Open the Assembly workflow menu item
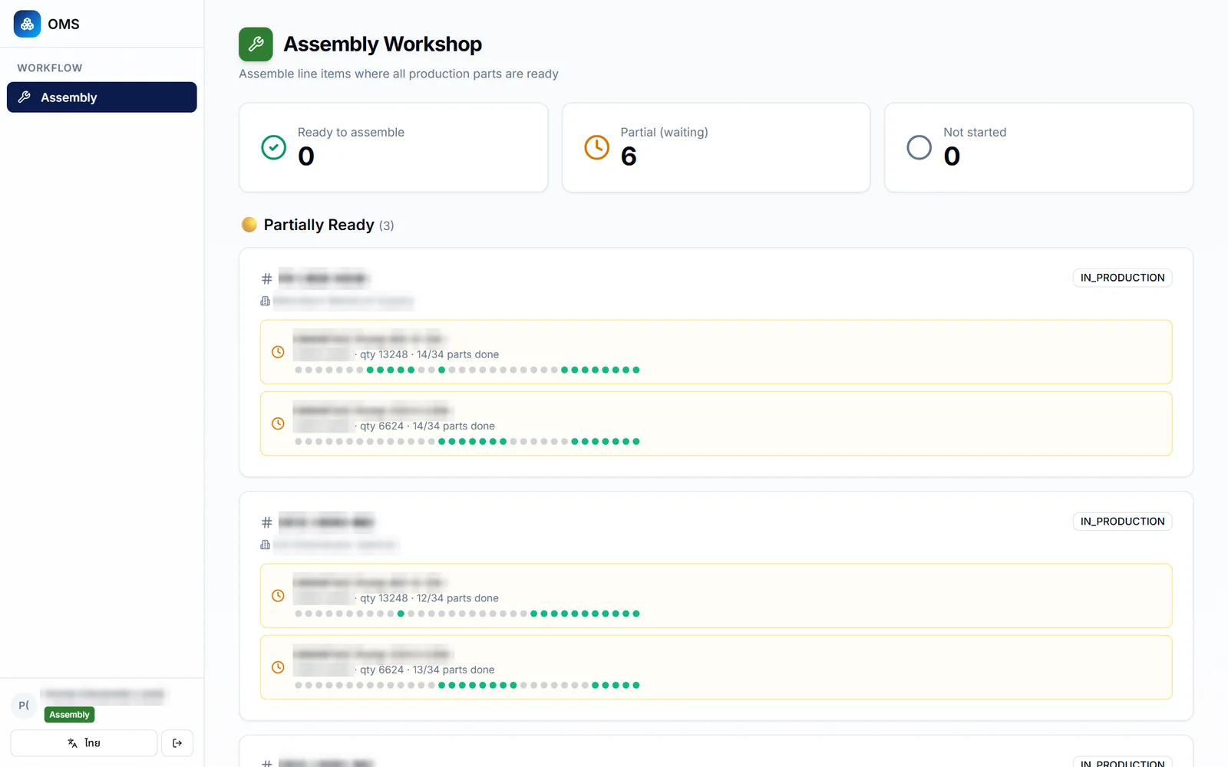Viewport: 1228px width, 767px height. click(x=102, y=97)
